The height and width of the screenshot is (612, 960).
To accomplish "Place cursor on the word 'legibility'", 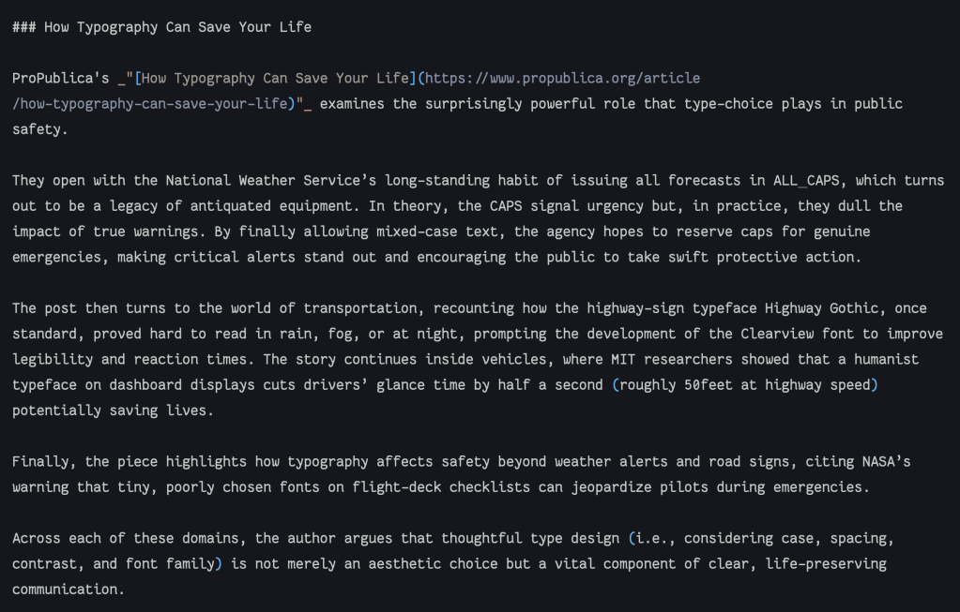I will tap(52, 359).
